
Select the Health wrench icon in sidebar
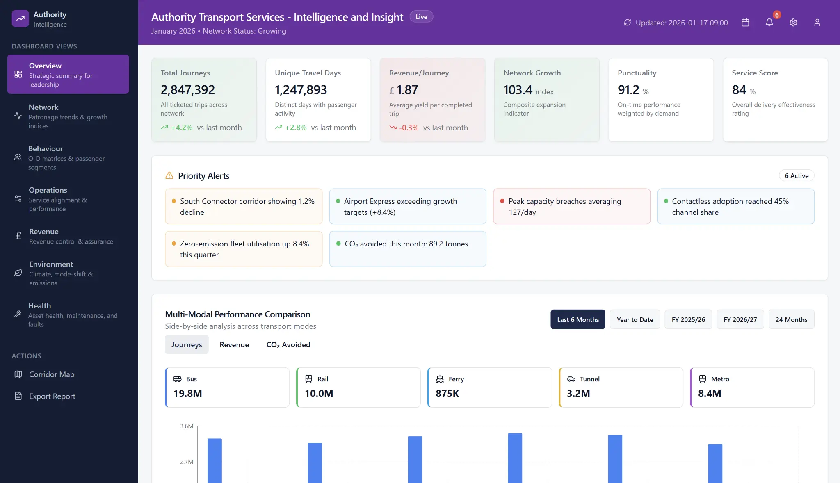click(x=18, y=314)
